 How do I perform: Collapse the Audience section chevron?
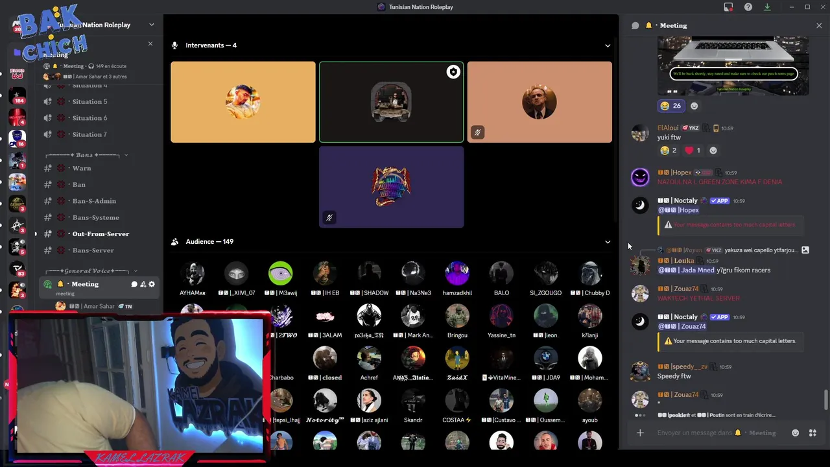click(608, 242)
